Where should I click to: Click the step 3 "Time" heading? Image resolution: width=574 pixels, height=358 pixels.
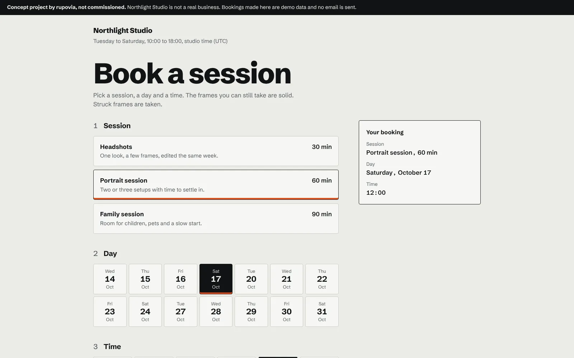pyautogui.click(x=112, y=347)
